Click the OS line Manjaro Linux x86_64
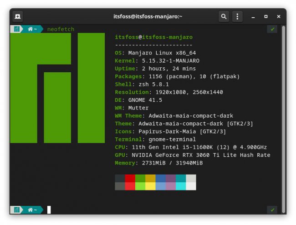This screenshot has height=225, width=296. pos(155,53)
